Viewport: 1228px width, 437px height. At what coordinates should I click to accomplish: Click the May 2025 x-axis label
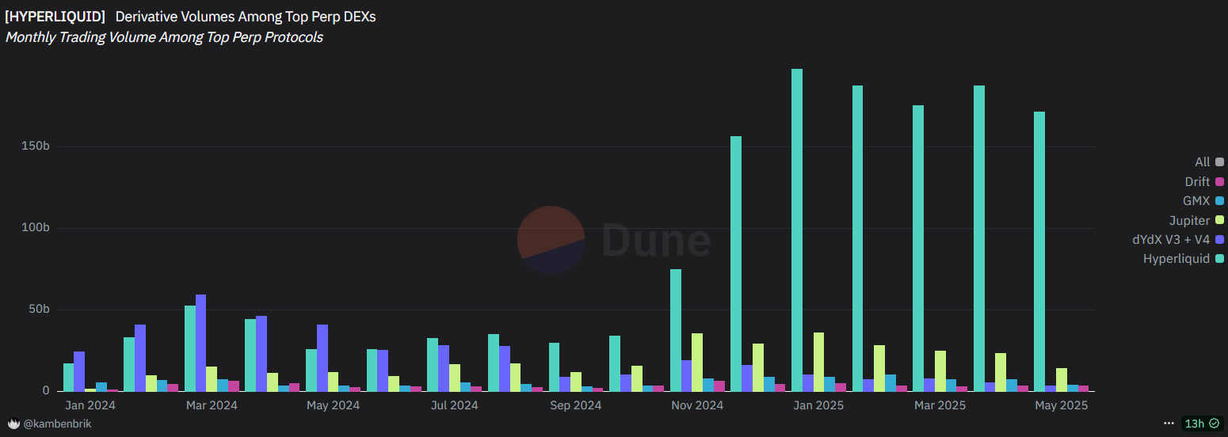point(1062,405)
